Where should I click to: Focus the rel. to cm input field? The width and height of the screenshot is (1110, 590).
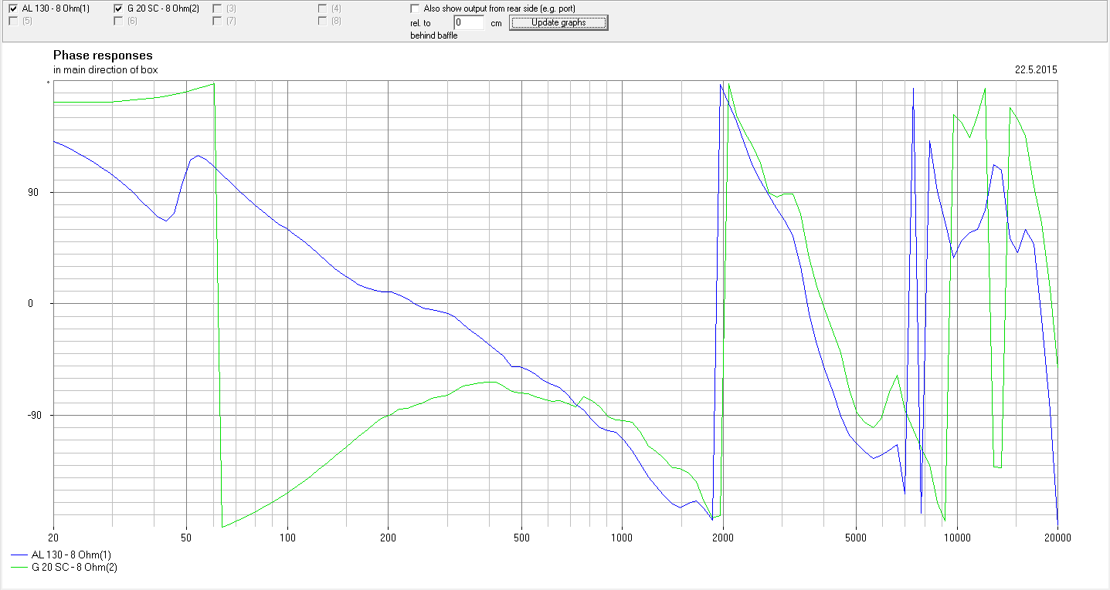click(470, 23)
